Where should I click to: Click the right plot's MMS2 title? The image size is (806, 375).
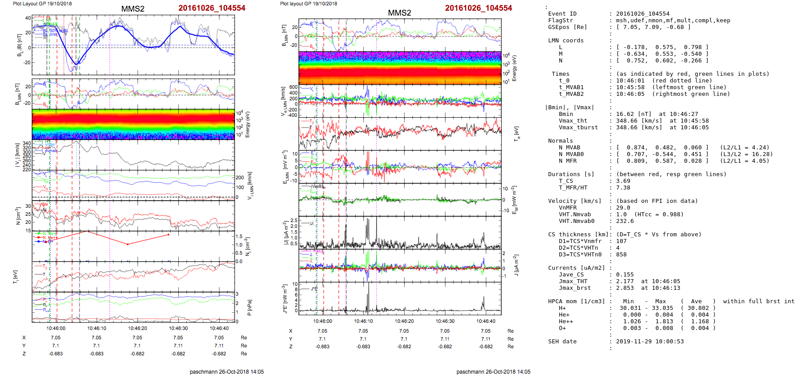tap(399, 13)
